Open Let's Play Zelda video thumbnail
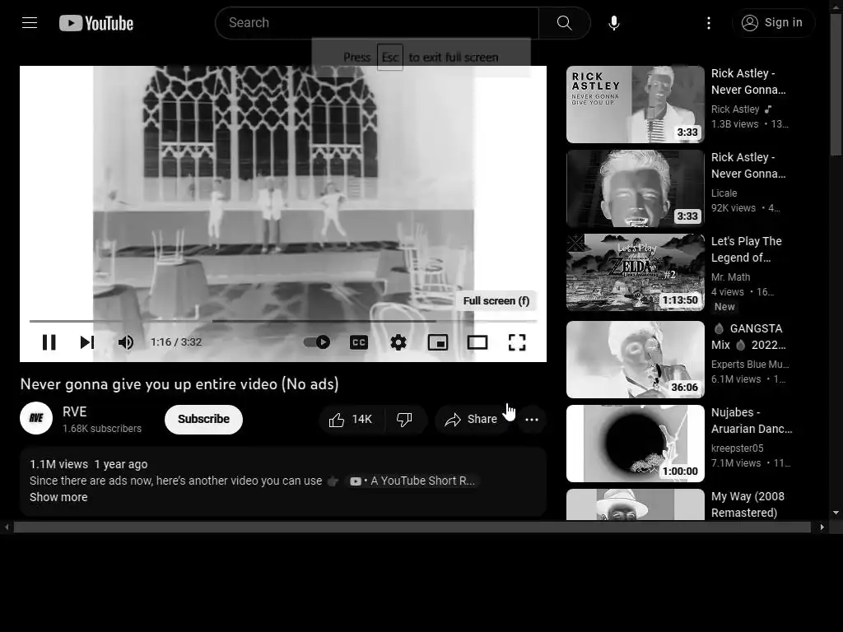The height and width of the screenshot is (632, 843). (x=636, y=272)
